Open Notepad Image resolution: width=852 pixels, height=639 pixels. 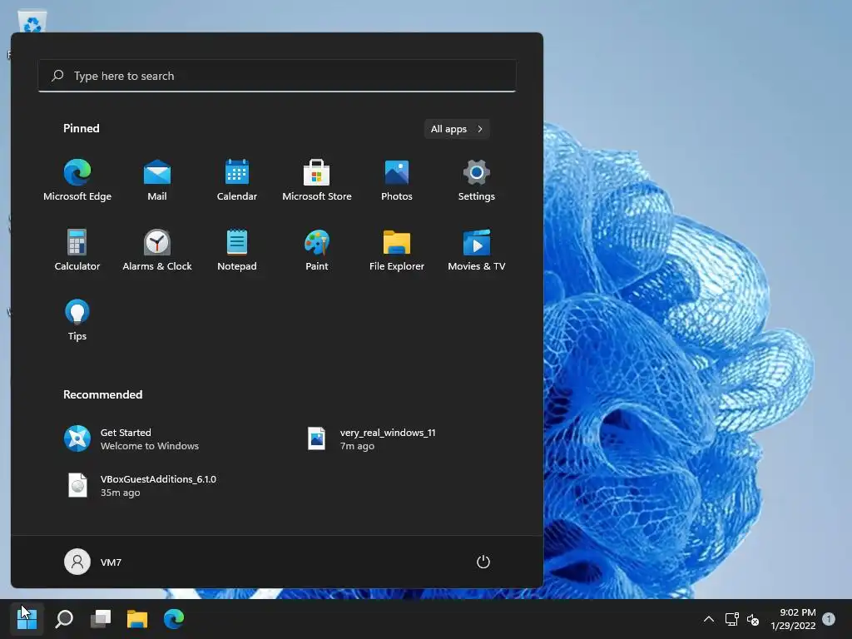237,250
